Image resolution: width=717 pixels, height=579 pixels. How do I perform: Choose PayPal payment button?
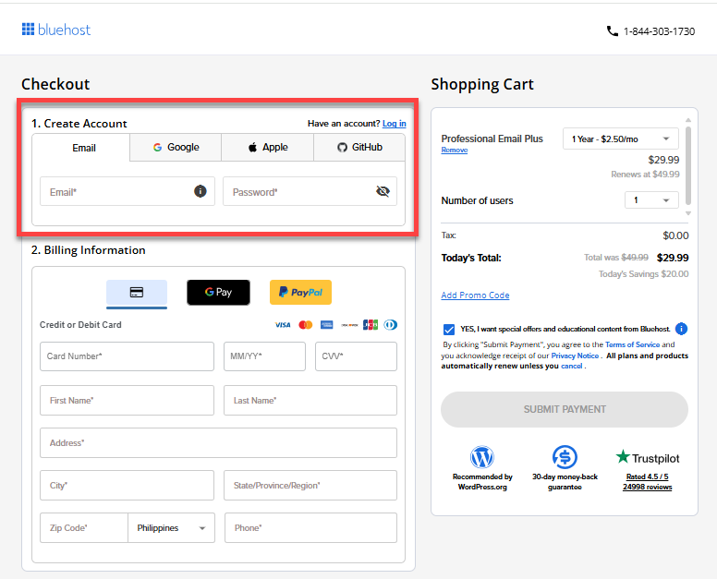pos(300,293)
